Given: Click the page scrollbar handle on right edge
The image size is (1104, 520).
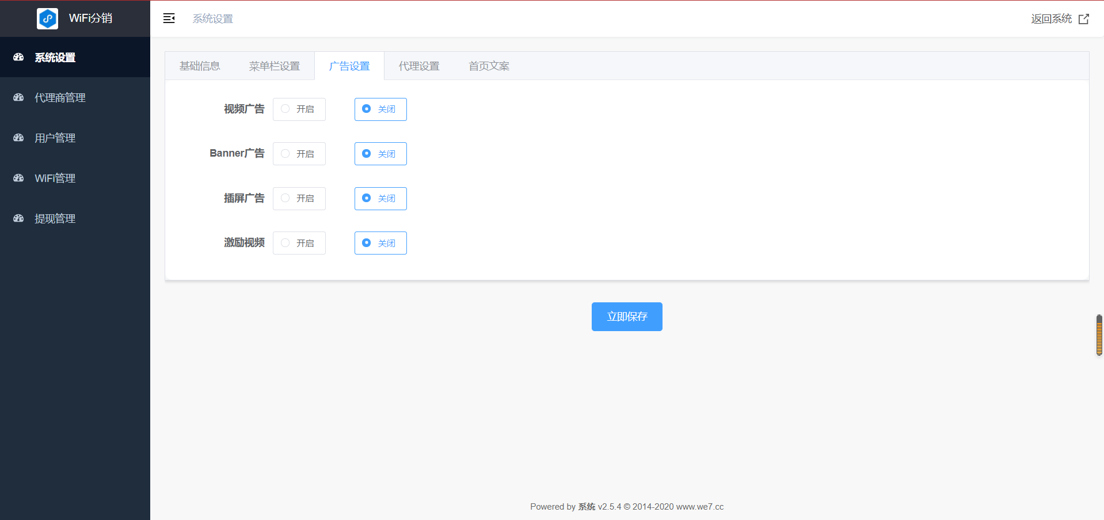Looking at the screenshot, I should click(x=1099, y=335).
